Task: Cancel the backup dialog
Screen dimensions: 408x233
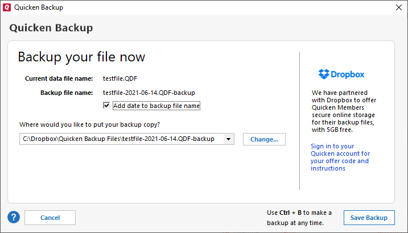Action: coord(50,218)
